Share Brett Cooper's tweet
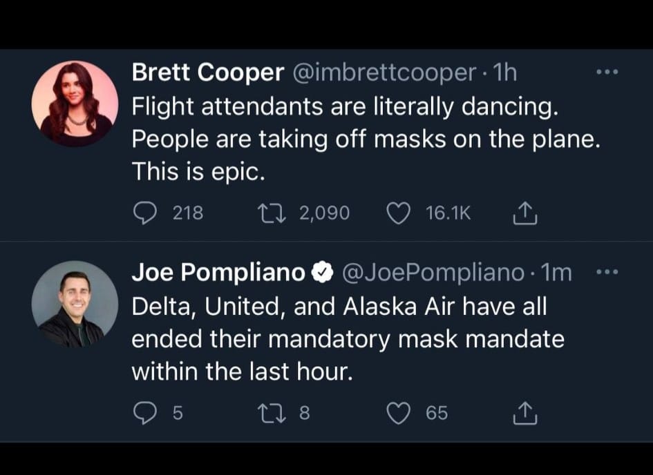Image resolution: width=653 pixels, height=475 pixels. click(x=525, y=215)
